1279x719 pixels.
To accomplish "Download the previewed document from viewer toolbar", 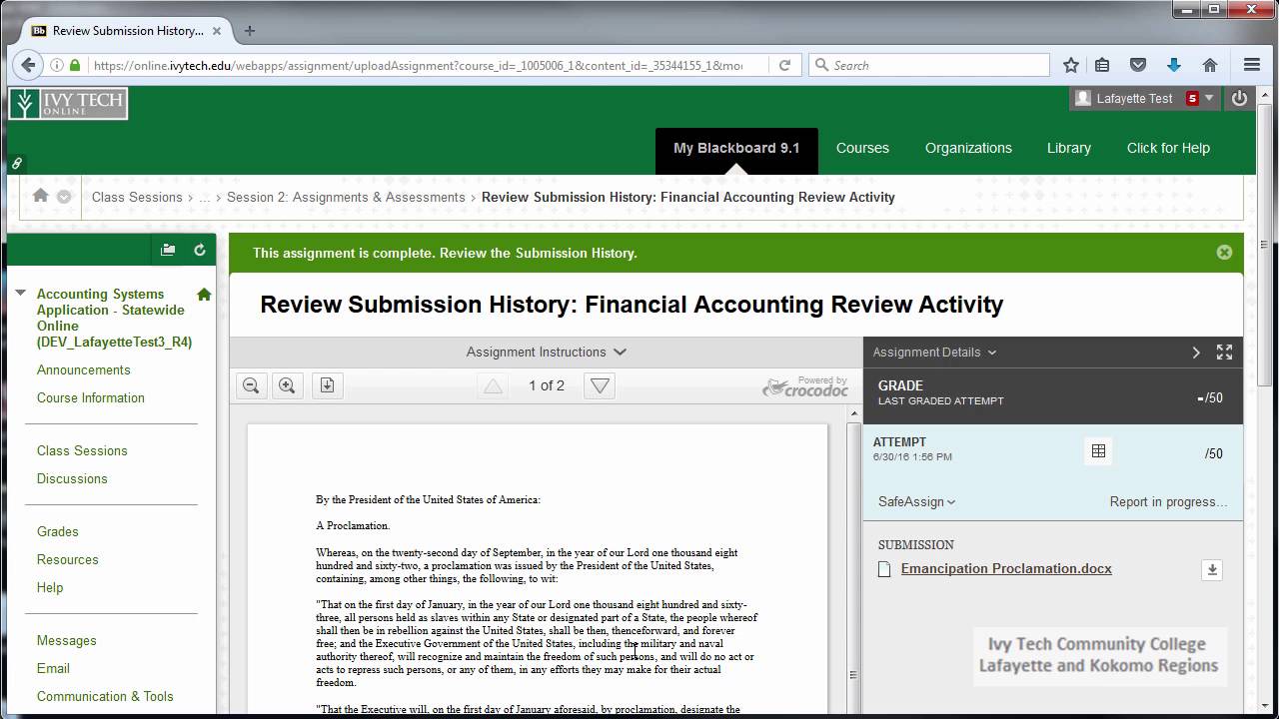I will [327, 385].
